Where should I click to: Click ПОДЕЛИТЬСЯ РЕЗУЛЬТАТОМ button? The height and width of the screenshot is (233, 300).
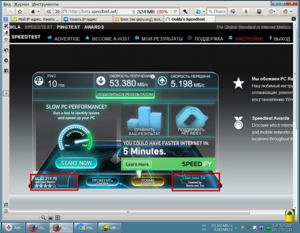(x=125, y=95)
